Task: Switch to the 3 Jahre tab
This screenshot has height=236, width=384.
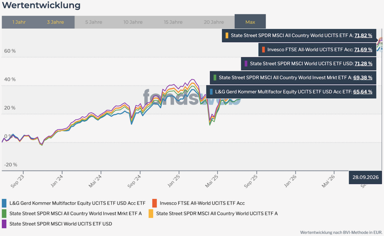Action: 56,22
